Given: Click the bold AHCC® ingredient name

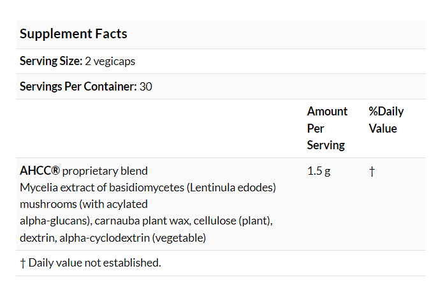Looking at the screenshot, I should [x=40, y=171].
